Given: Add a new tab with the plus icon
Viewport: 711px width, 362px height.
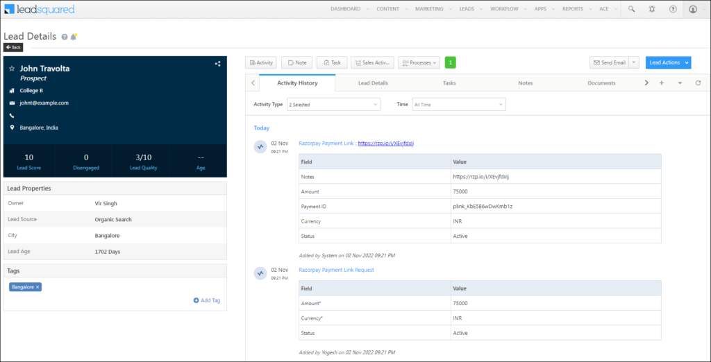Looking at the screenshot, I should tap(662, 83).
